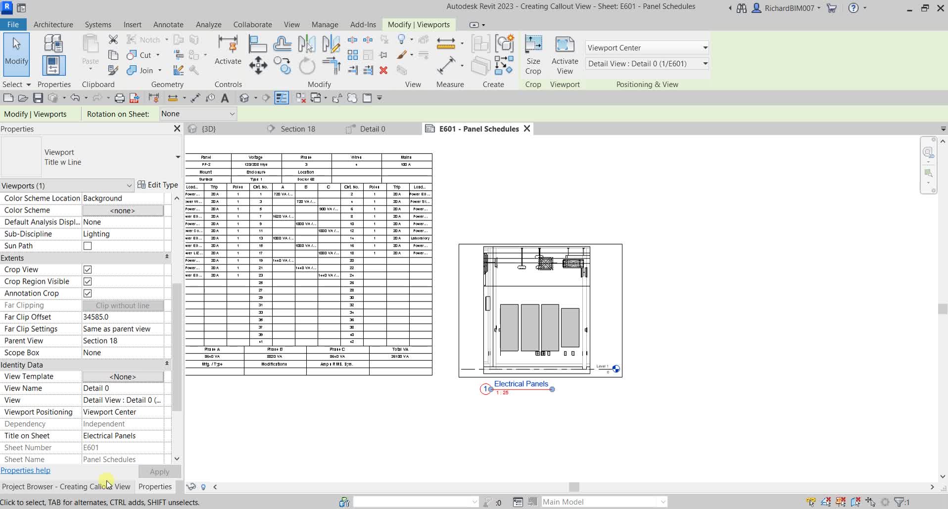The height and width of the screenshot is (509, 948).
Task: Click the Print icon in quick toolbar
Action: point(119,98)
